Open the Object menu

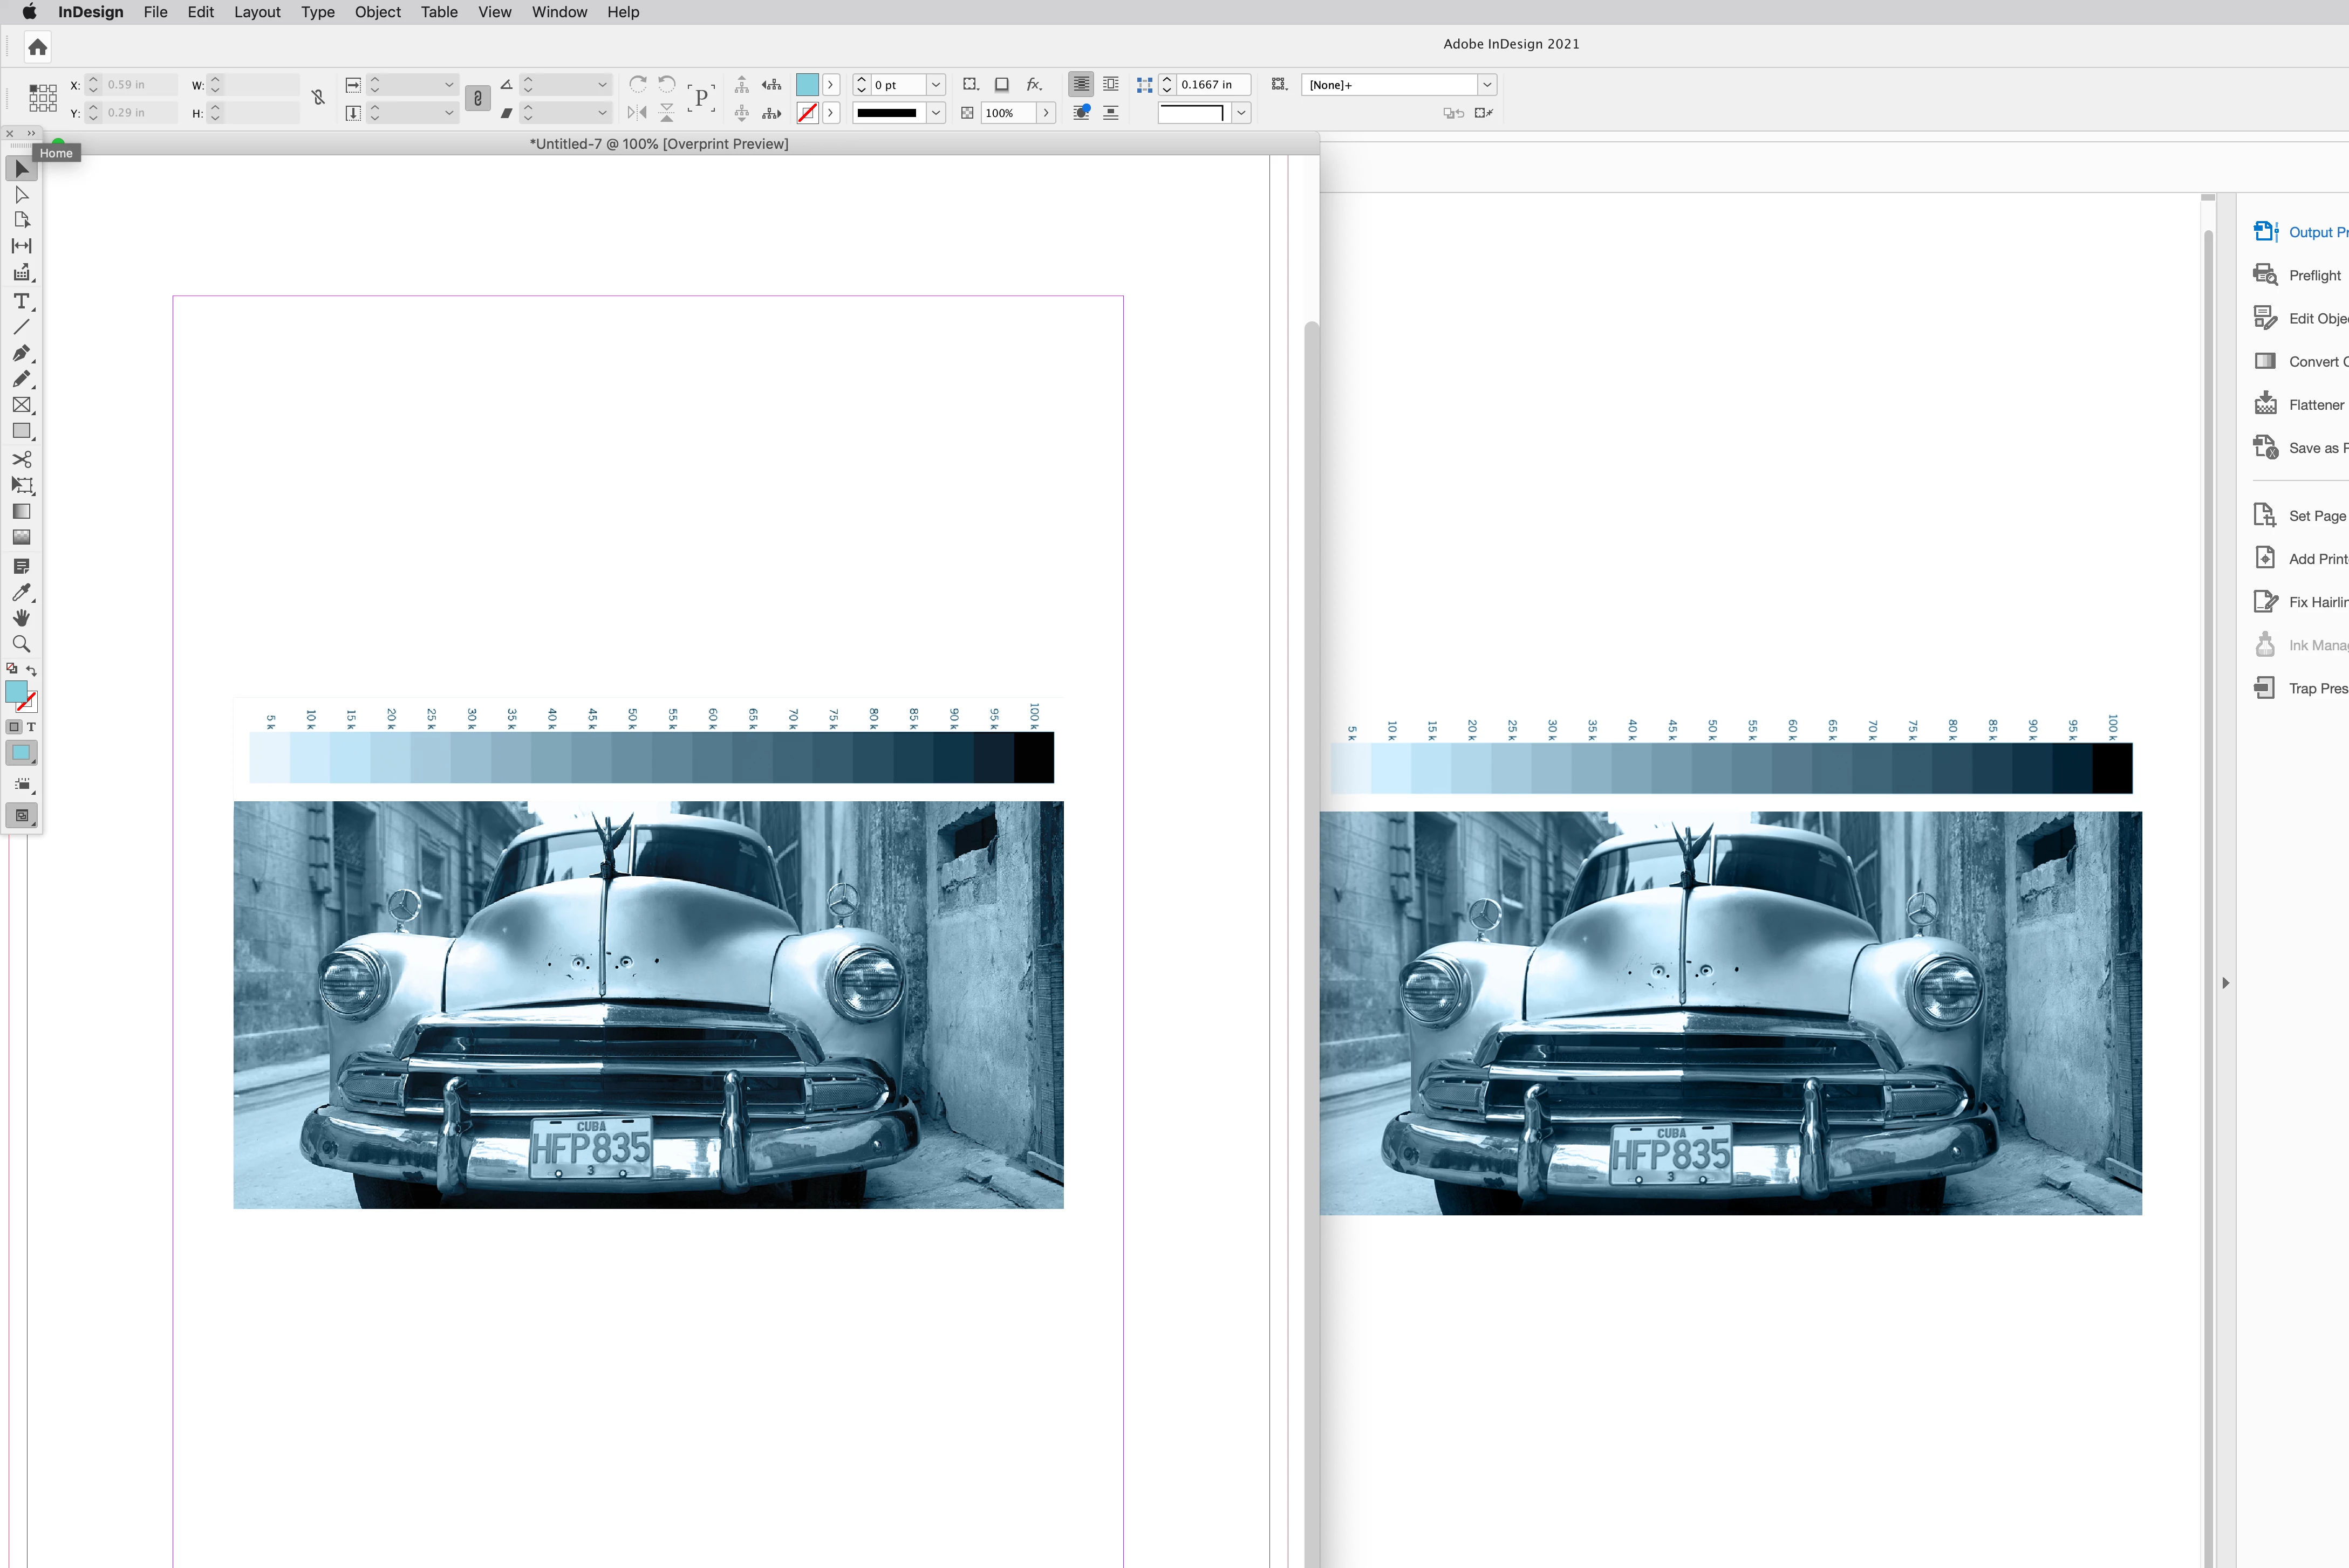(377, 12)
